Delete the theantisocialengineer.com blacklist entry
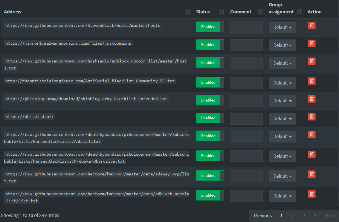 [312, 81]
